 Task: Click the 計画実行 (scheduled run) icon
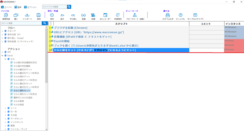coord(118,15)
